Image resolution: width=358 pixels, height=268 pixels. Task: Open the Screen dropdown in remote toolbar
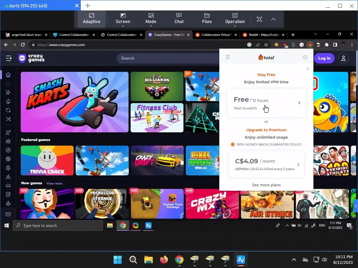pyautogui.click(x=123, y=20)
